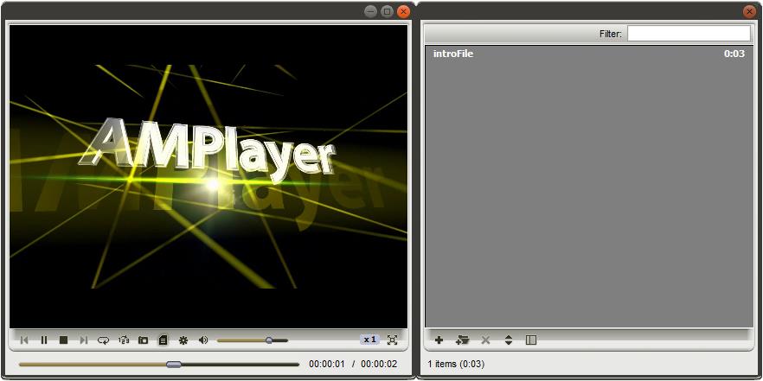This screenshot has width=763, height=381.
Task: Open the settings gear
Action: [183, 340]
